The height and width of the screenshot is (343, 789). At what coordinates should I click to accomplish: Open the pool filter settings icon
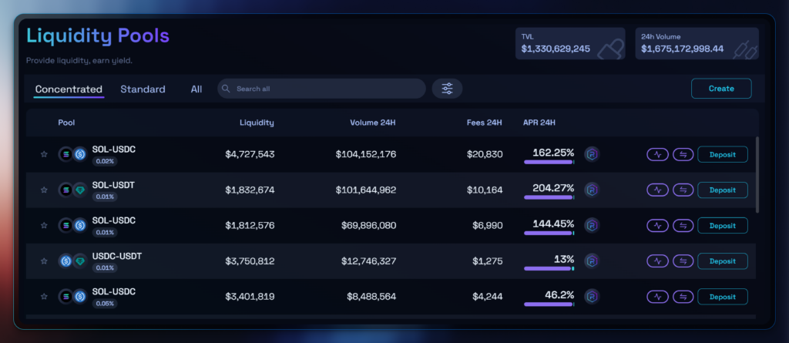(x=448, y=89)
